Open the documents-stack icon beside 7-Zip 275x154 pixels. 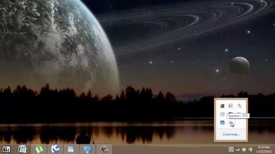tap(22, 149)
